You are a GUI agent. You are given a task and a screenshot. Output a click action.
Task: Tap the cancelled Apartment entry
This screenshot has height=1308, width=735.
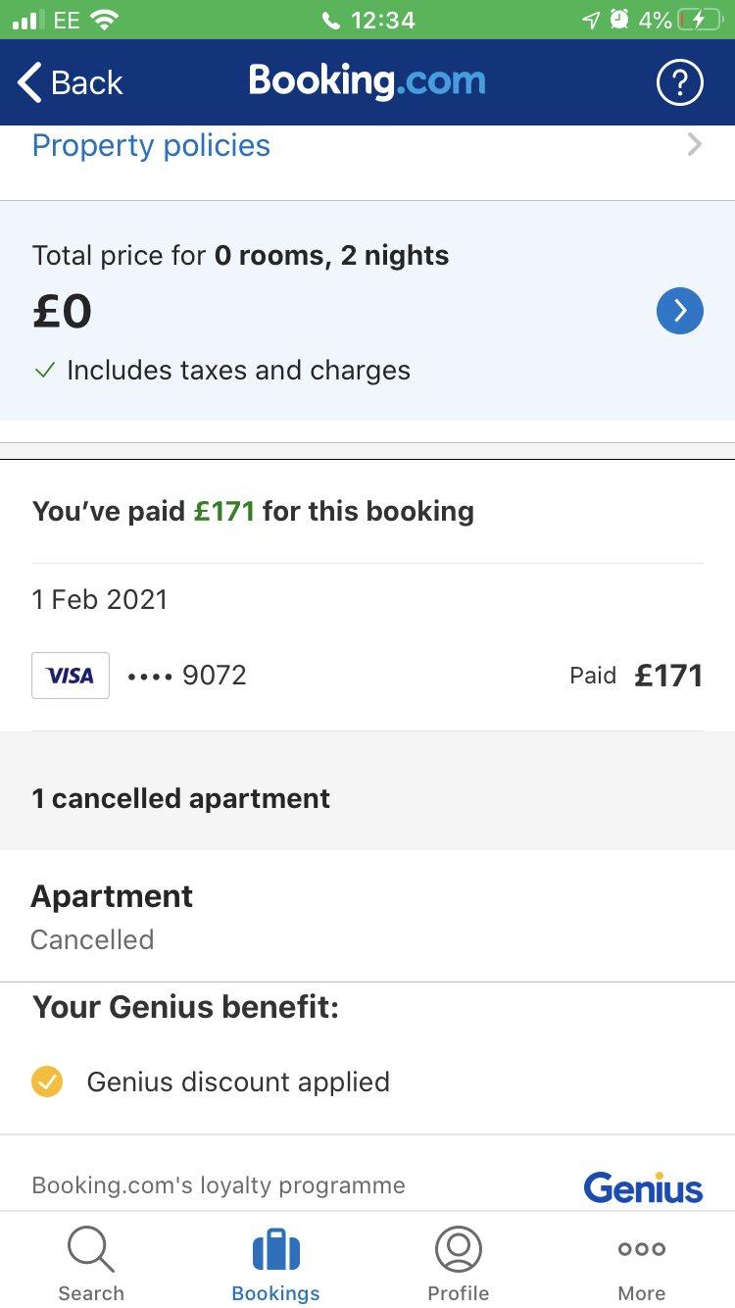point(112,915)
